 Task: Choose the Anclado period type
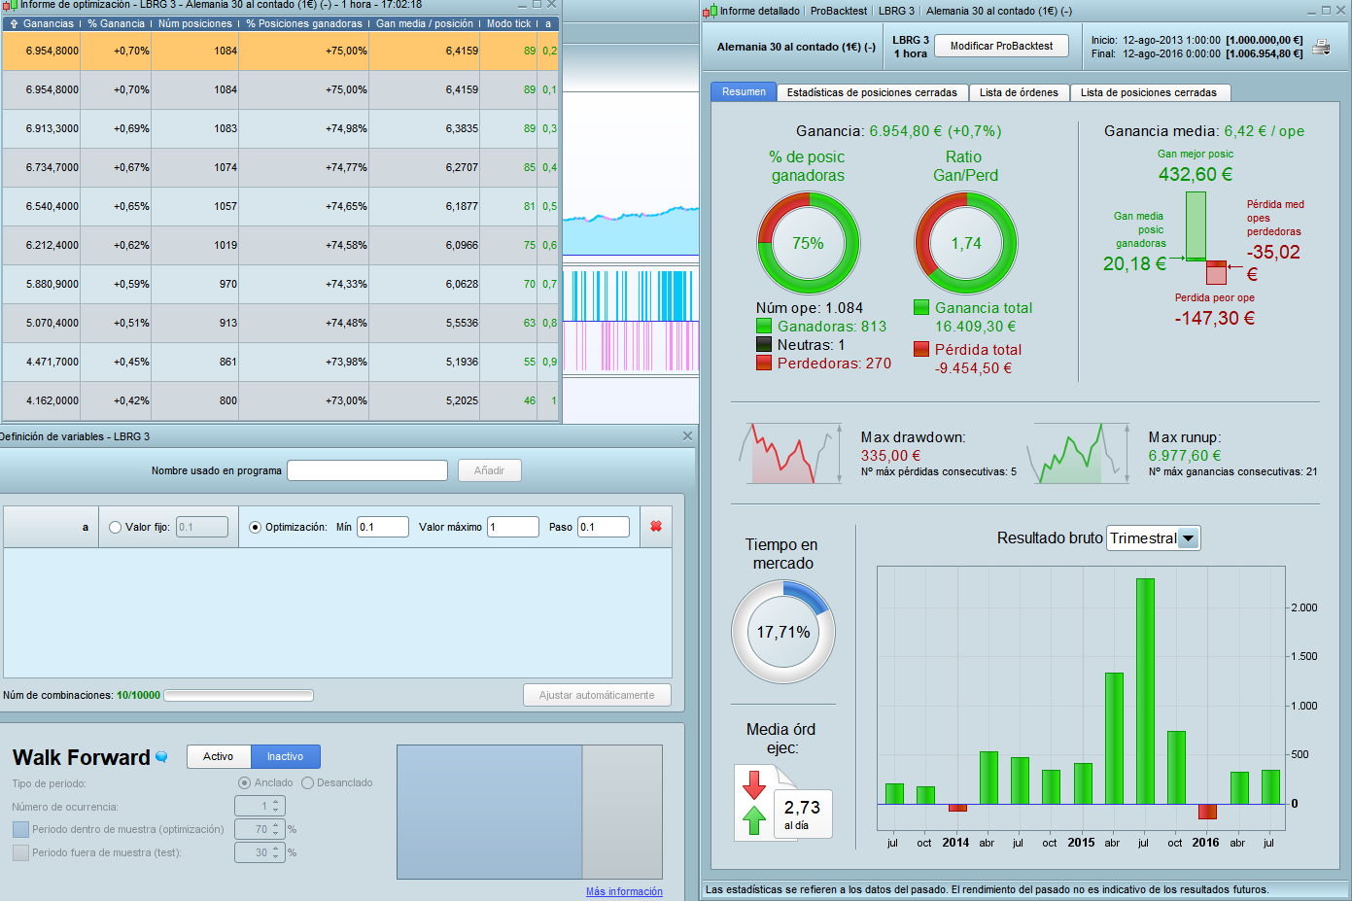pyautogui.click(x=244, y=782)
